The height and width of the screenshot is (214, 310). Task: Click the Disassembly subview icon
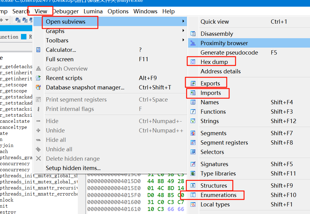193,34
